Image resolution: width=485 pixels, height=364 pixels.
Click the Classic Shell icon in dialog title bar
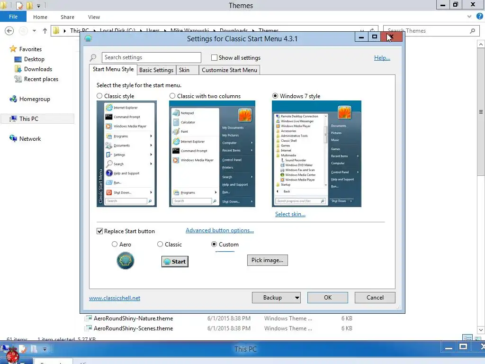[88, 38]
